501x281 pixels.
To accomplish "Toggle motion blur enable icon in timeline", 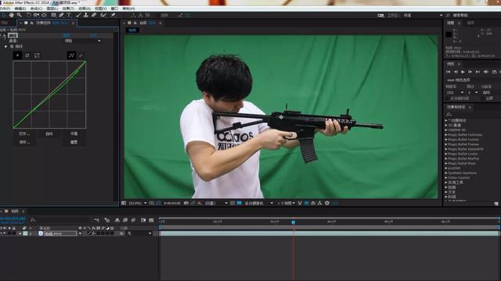I will pos(133,220).
